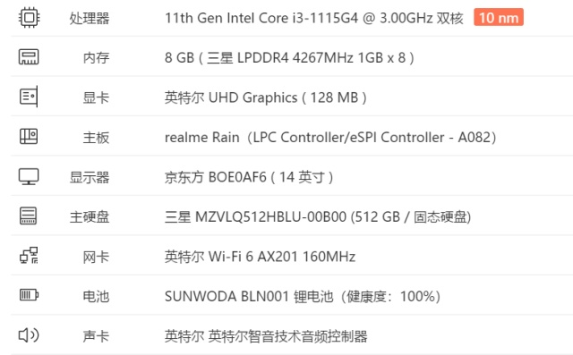Click the graphics card icon
Image resolution: width=573 pixels, height=355 pixels.
click(x=29, y=97)
